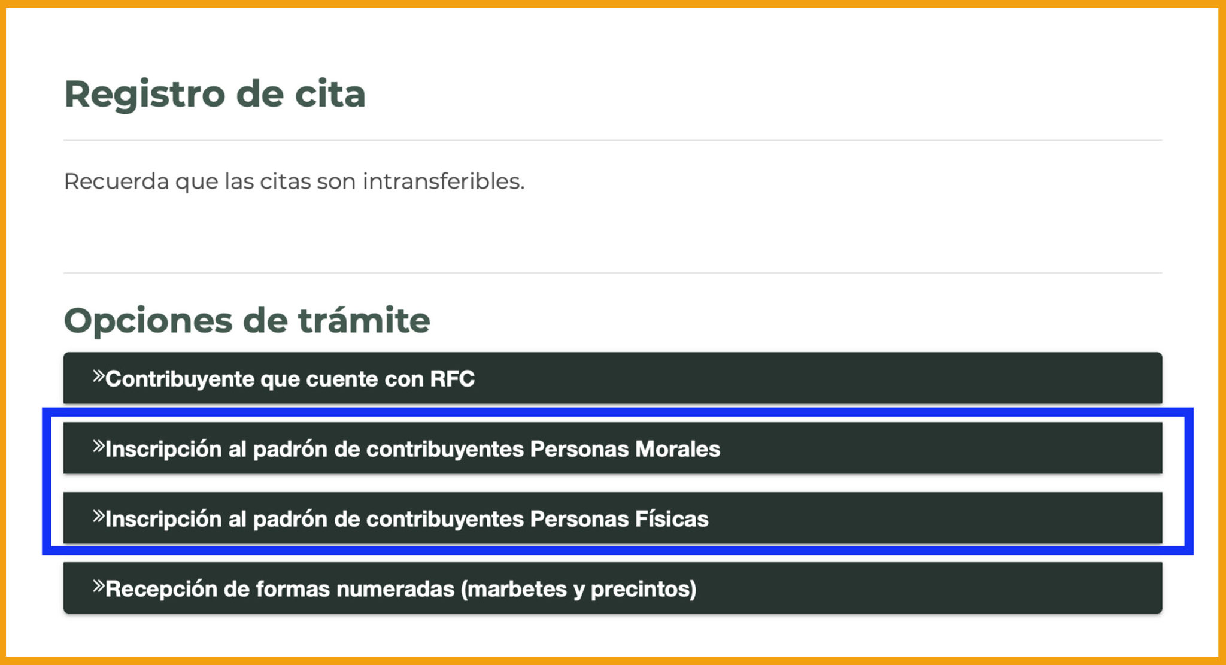The height and width of the screenshot is (665, 1226).
Task: Expand the Inscripción al padrón Personas Físicas section
Action: [x=613, y=520]
